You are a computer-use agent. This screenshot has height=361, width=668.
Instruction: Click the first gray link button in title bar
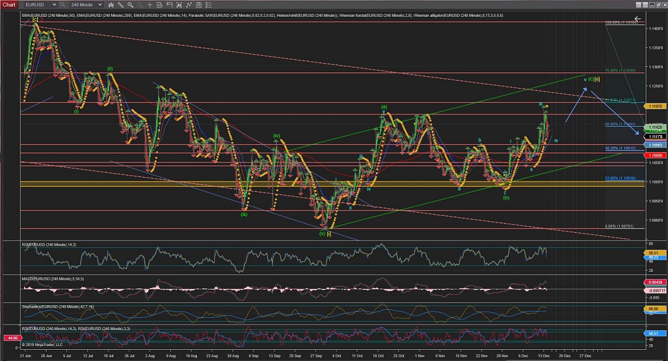tap(638, 5)
